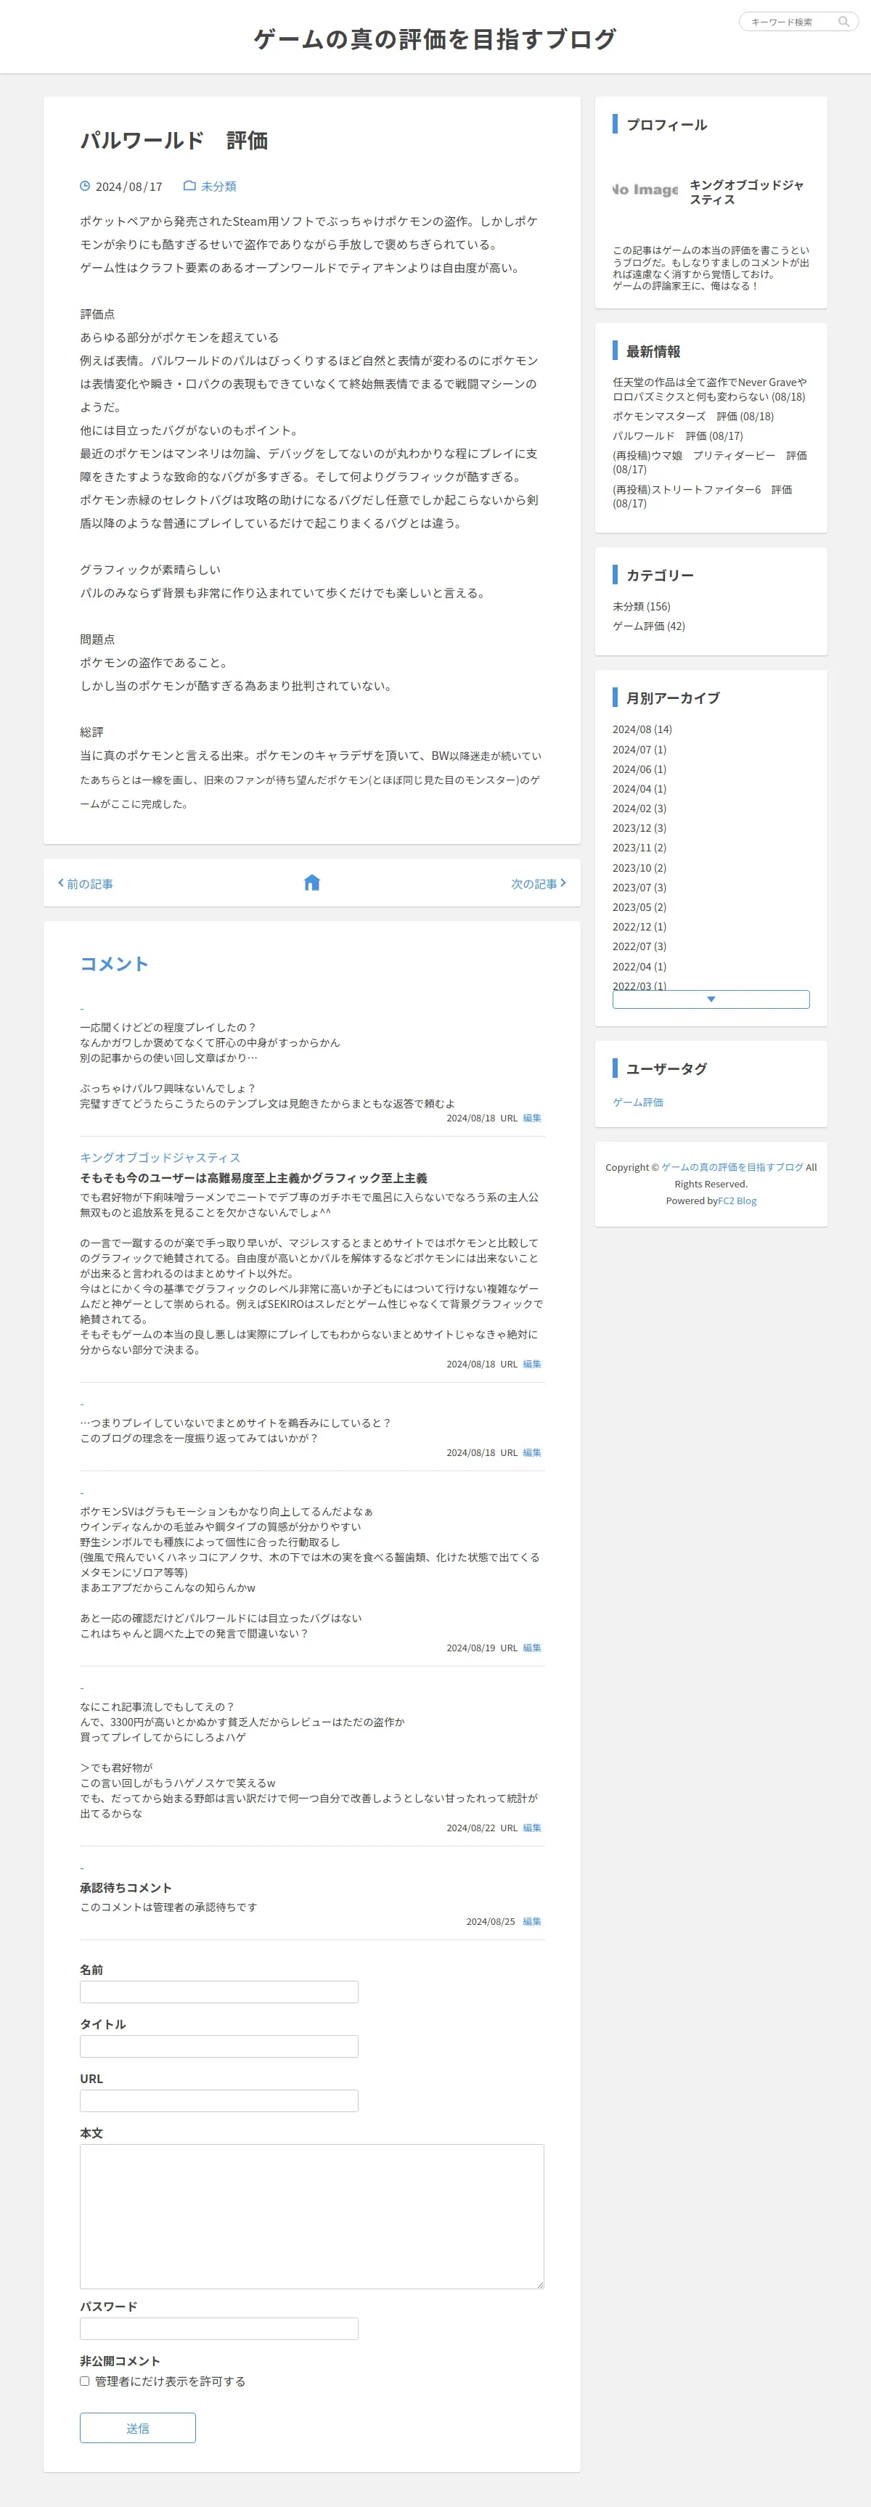The image size is (871, 2507).
Task: Open 未分類 category link under post title
Action: (219, 186)
